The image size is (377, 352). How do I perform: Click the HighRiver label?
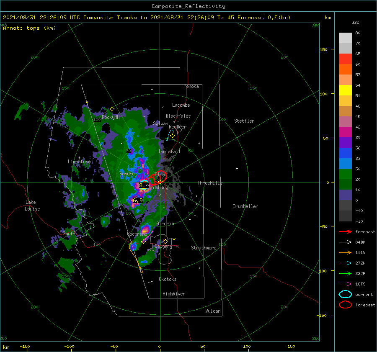[x=174, y=294]
